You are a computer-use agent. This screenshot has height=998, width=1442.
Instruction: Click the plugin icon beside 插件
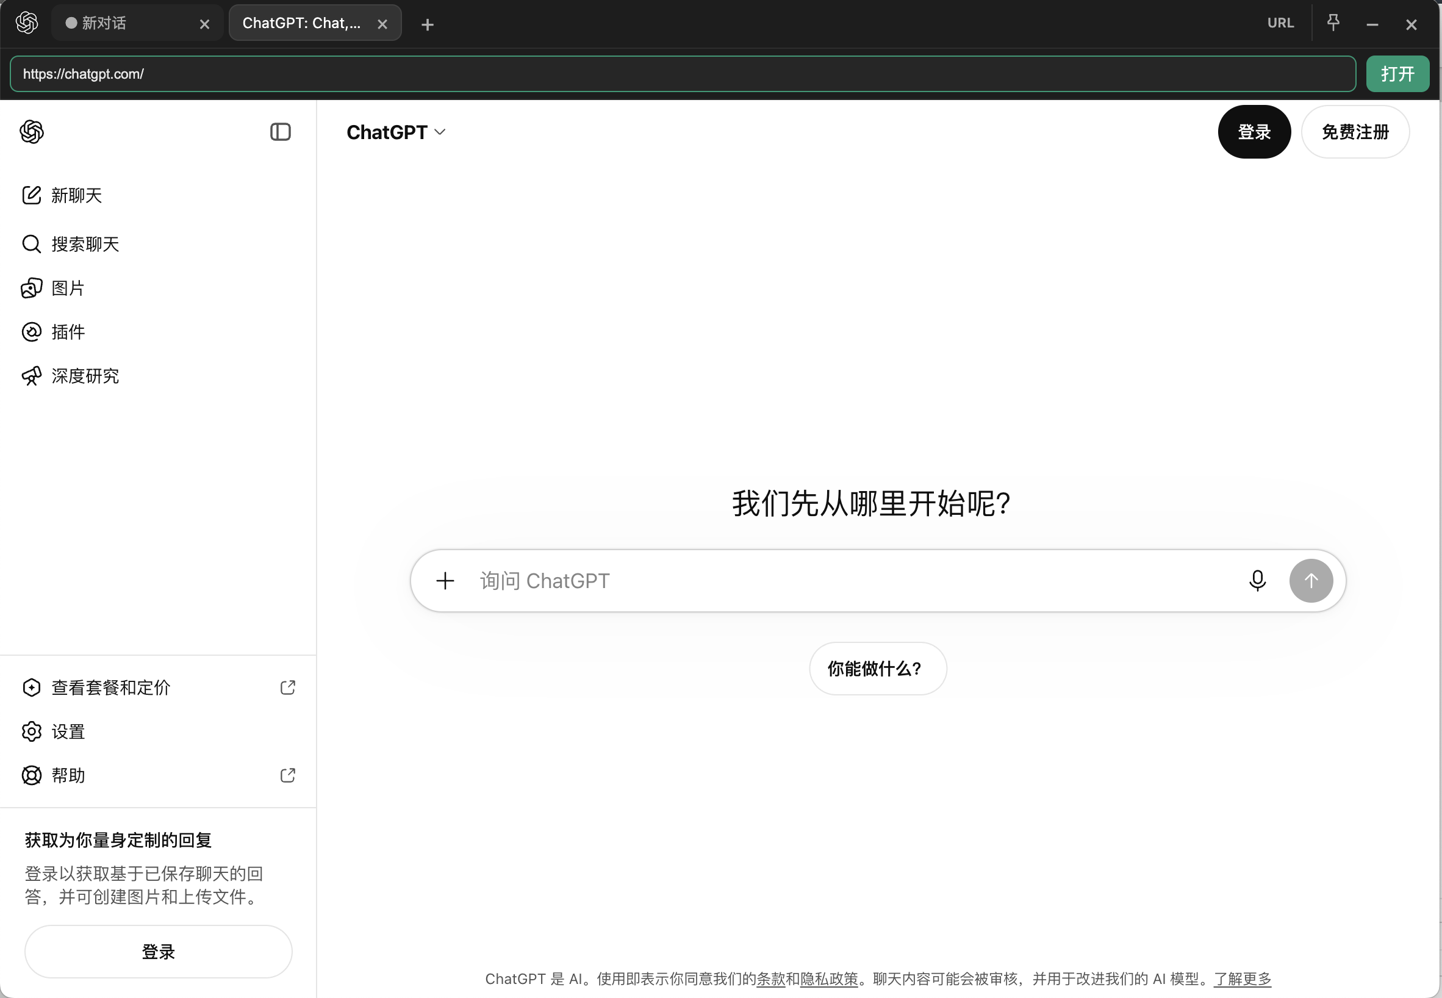click(x=31, y=332)
